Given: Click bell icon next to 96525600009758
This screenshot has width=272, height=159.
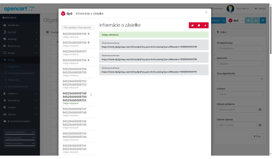Looking at the screenshot, I should pyautogui.click(x=88, y=43).
